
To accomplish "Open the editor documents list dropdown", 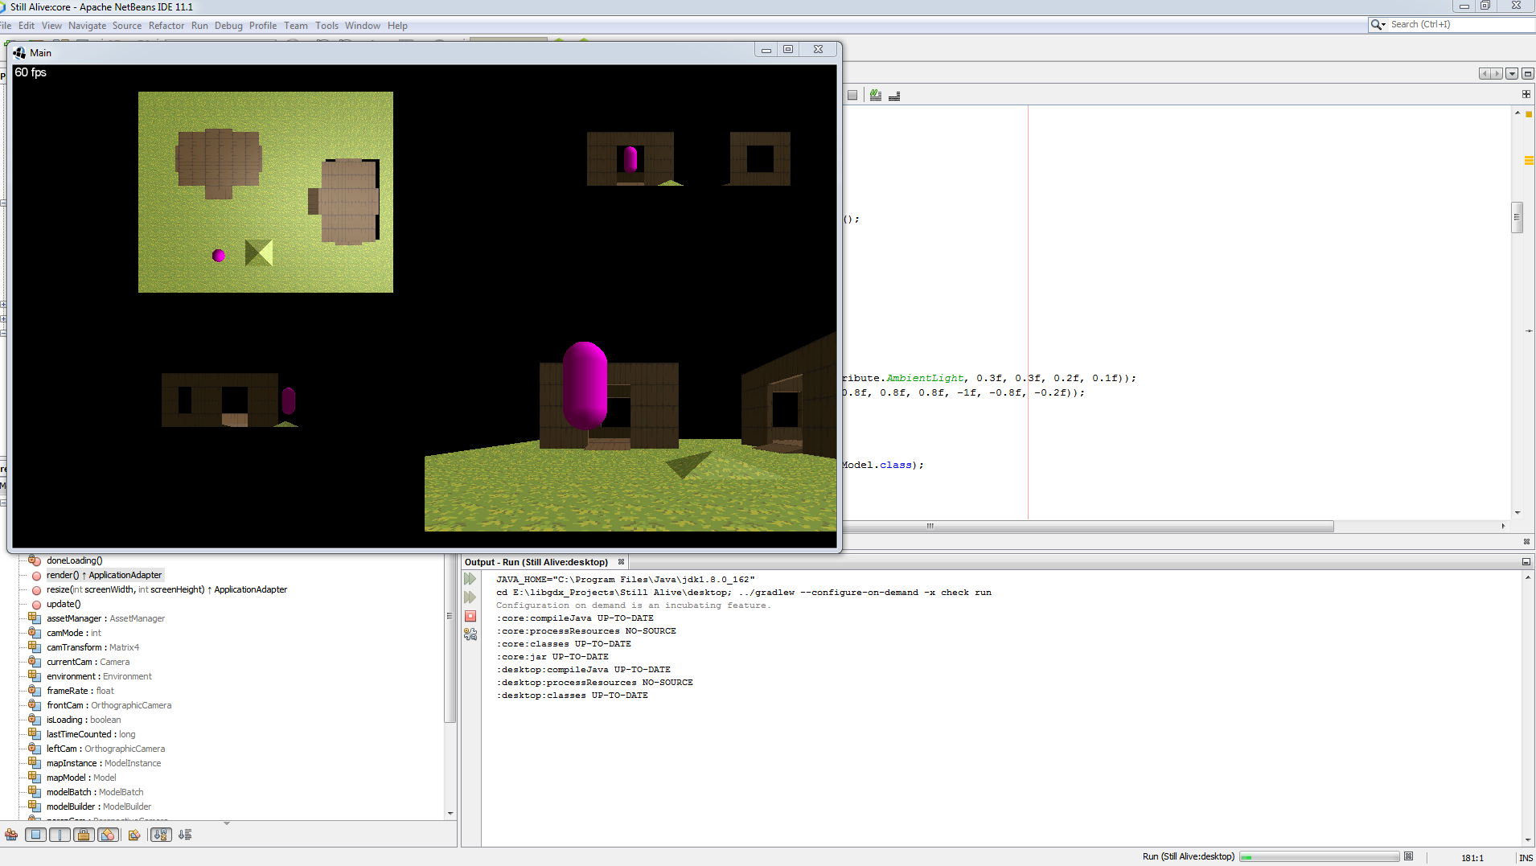I will (1512, 73).
